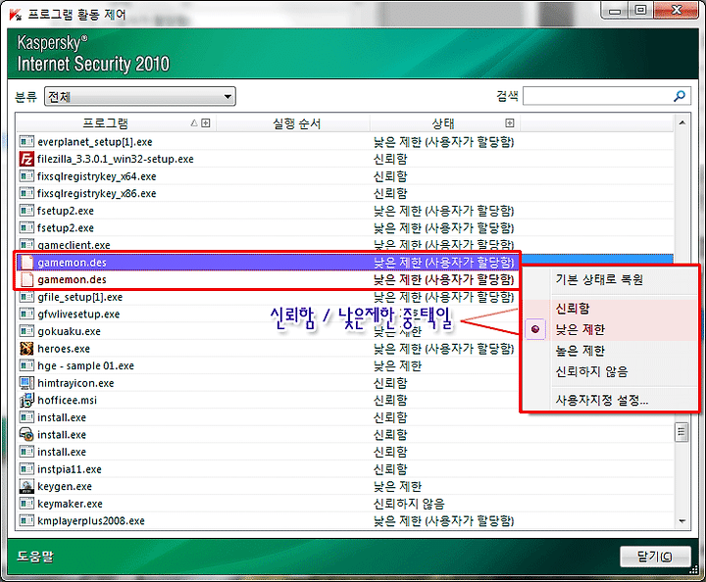
Task: Select the fixsqlregistrykey_x86.exe row
Action: point(346,193)
